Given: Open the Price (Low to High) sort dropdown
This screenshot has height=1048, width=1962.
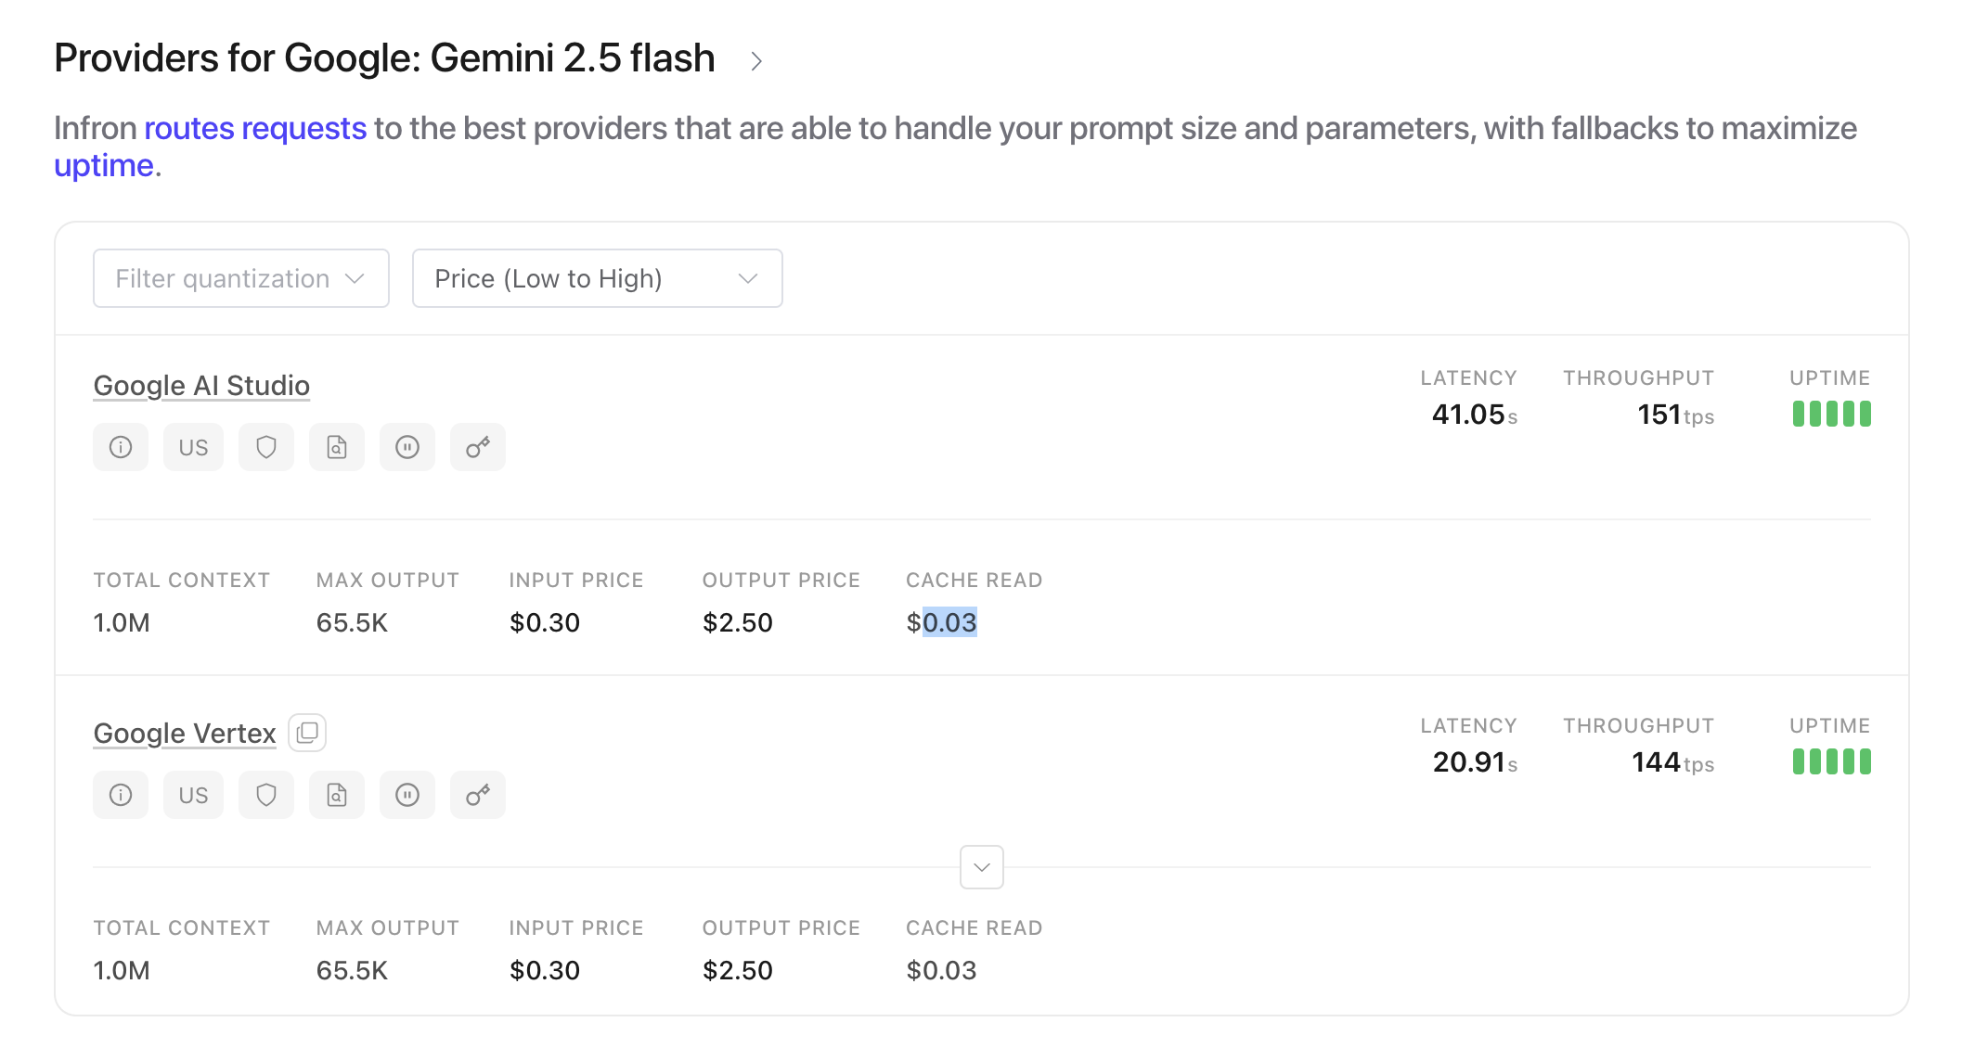Looking at the screenshot, I should click(597, 278).
